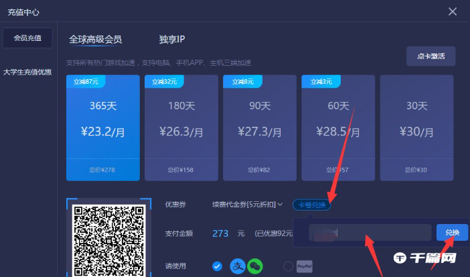
Task: Click the 总价¥30 total text
Action: 416,170
